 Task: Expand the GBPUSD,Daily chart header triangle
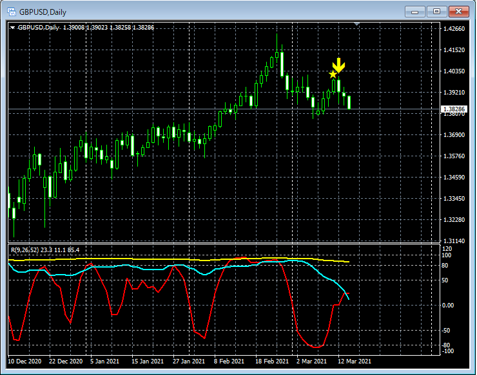pyautogui.click(x=12, y=28)
